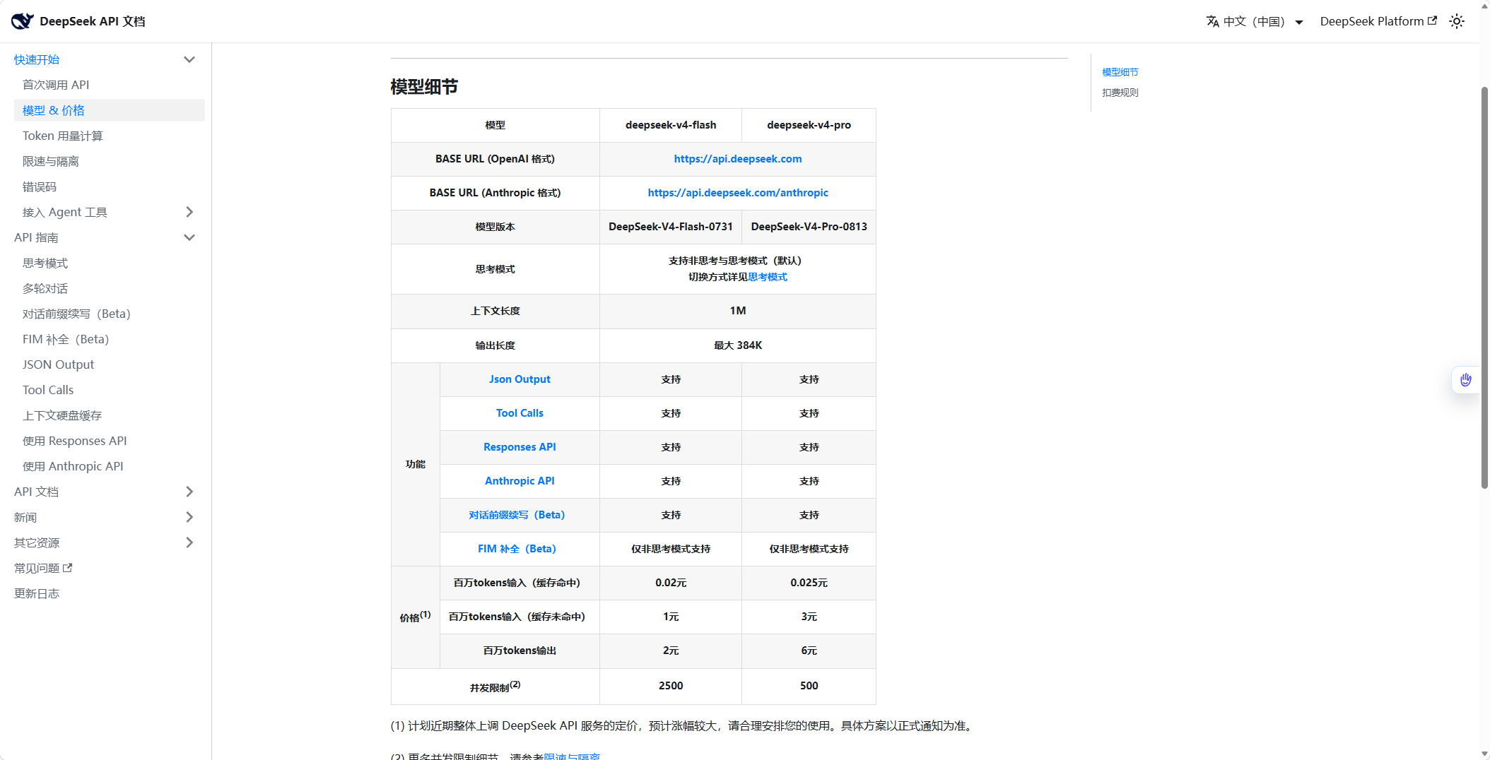The height and width of the screenshot is (760, 1490).
Task: Click 思考模式 link in table
Action: (768, 277)
